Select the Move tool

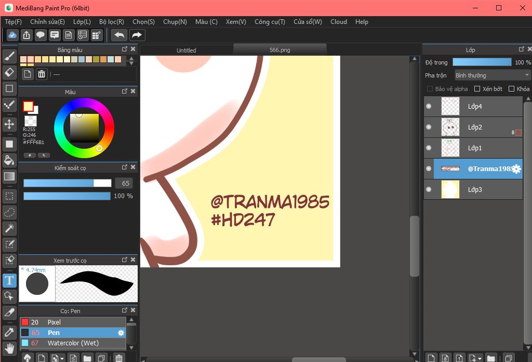click(9, 124)
